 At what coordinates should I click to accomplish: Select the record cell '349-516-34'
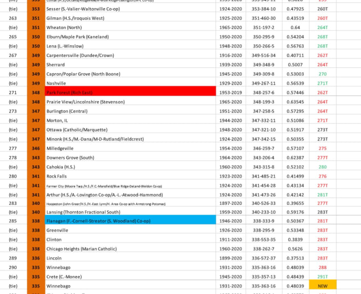pos(264,55)
